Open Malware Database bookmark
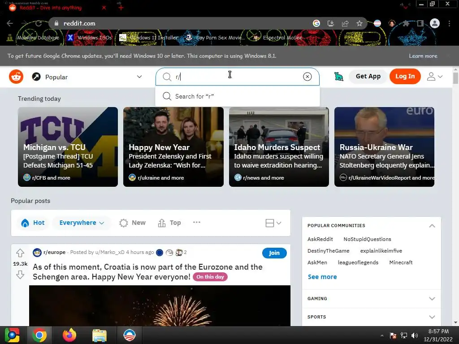 (33, 38)
